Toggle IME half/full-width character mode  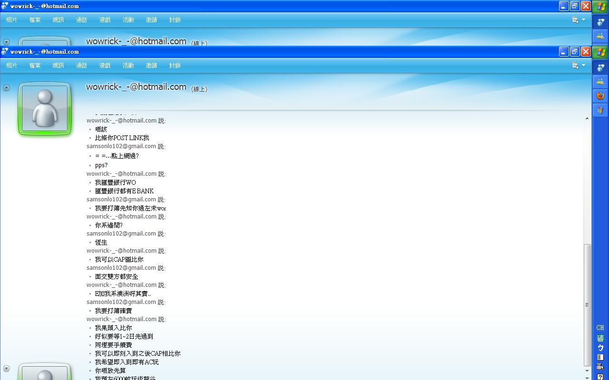[x=600, y=357]
